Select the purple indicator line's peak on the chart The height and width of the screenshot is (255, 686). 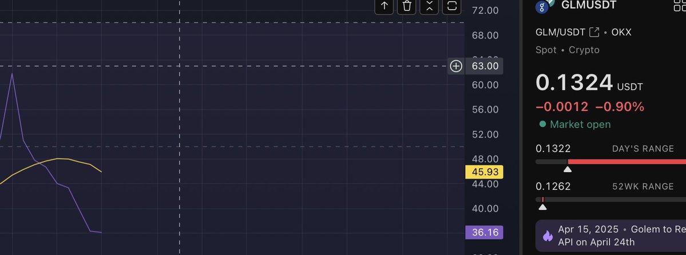[12, 74]
